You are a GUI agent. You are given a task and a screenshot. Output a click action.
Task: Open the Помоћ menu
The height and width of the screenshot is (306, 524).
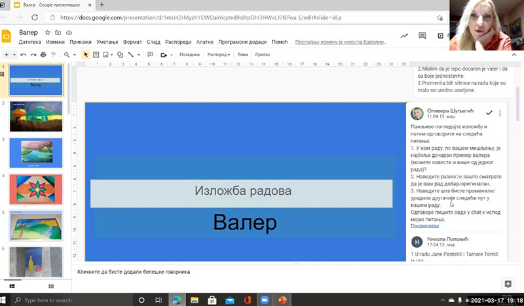click(x=280, y=42)
